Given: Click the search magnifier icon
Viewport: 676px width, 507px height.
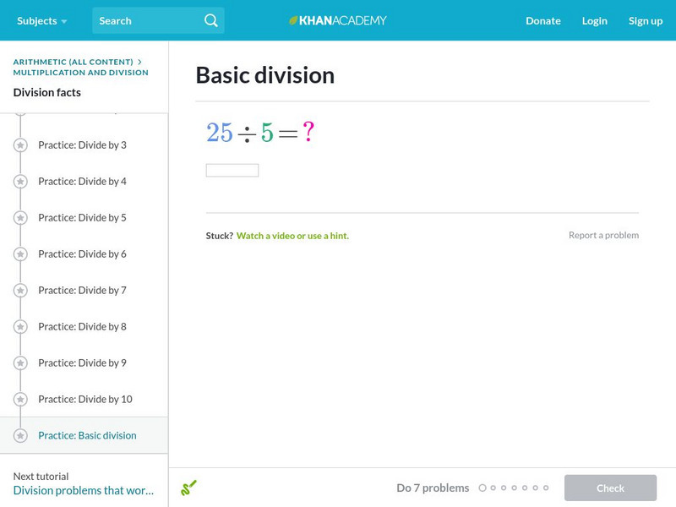Looking at the screenshot, I should pos(210,20).
